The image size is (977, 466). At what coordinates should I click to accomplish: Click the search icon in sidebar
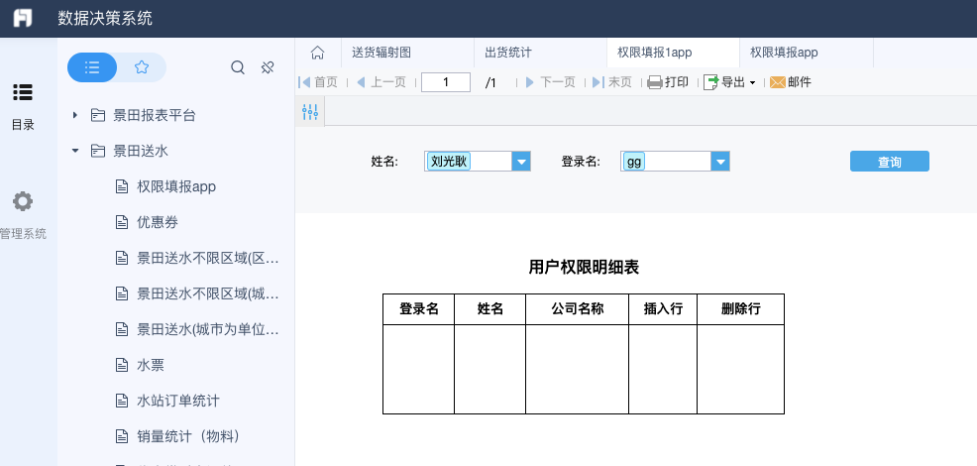[x=238, y=67]
